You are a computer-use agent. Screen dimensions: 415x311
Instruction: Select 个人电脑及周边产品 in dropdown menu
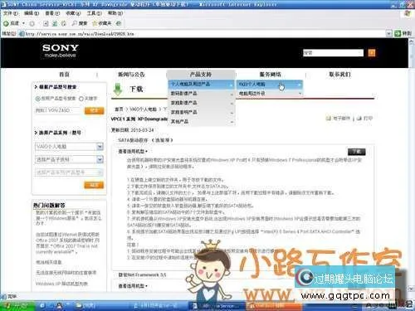201,84
